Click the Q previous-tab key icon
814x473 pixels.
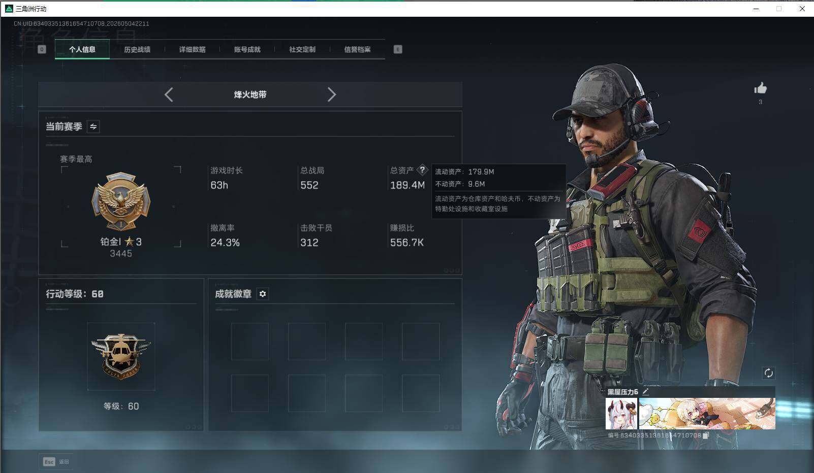click(x=42, y=49)
